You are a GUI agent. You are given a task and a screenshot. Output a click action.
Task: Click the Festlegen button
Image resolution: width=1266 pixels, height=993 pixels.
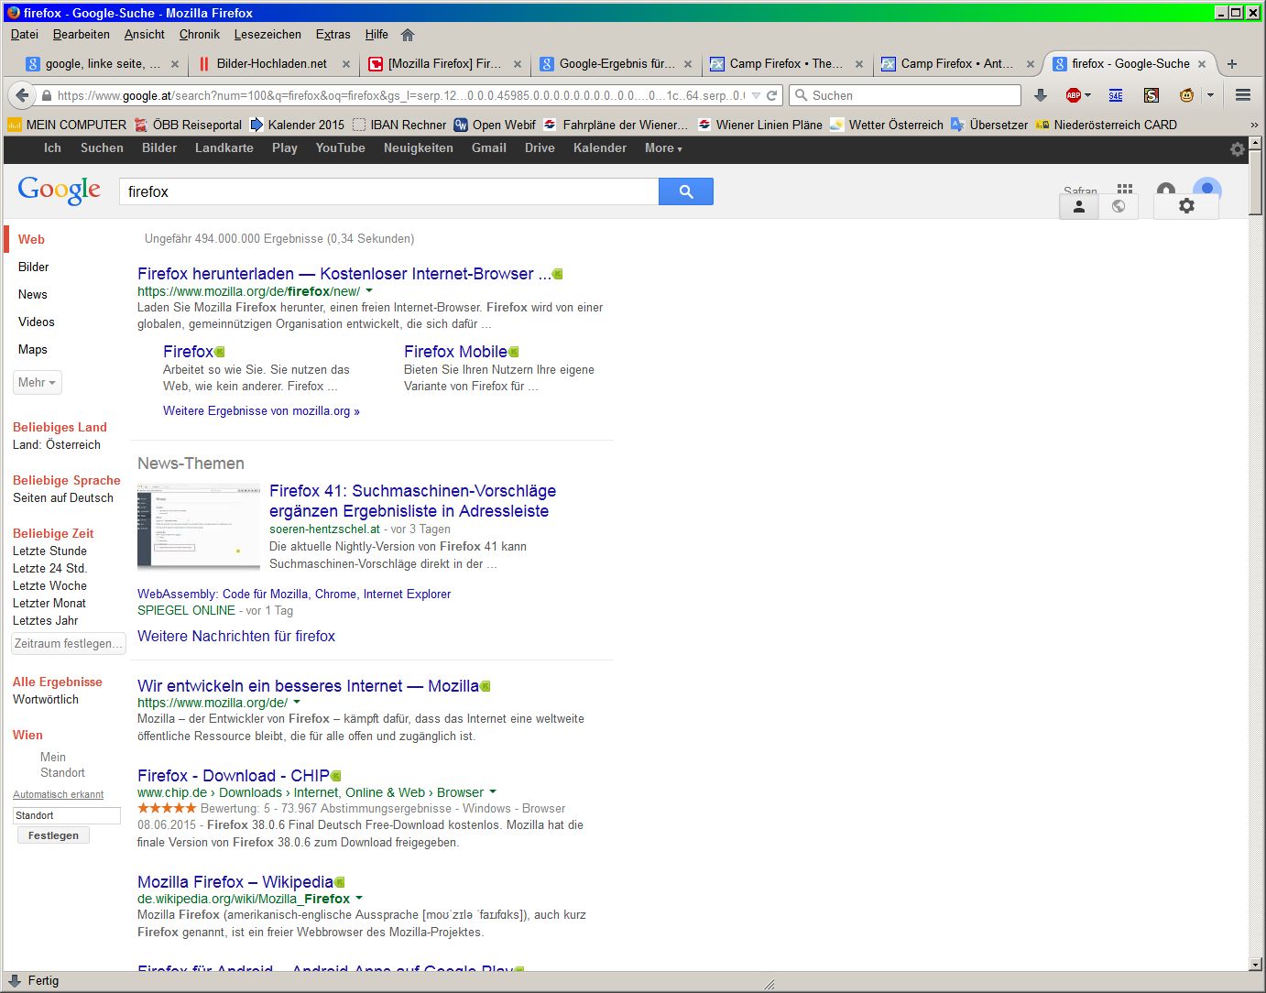point(53,835)
